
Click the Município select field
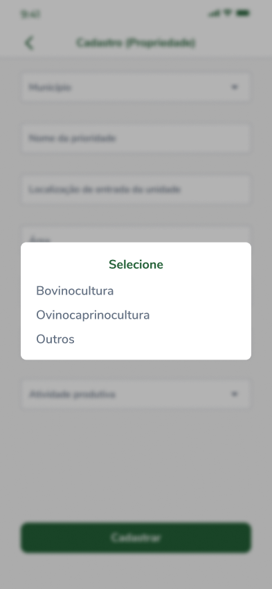pyautogui.click(x=136, y=88)
